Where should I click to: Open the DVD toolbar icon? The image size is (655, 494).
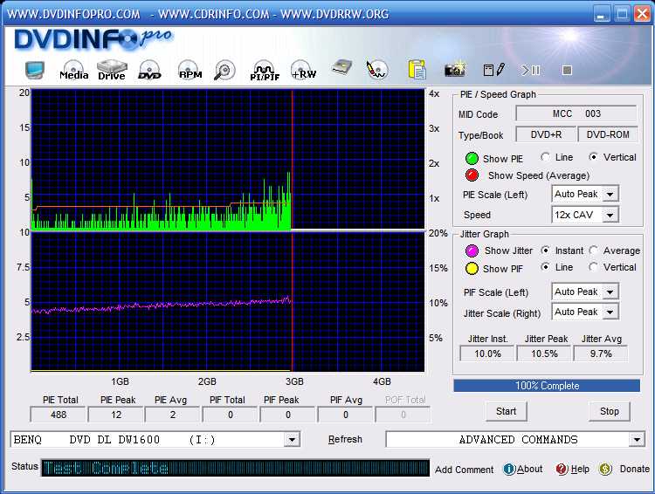click(149, 70)
